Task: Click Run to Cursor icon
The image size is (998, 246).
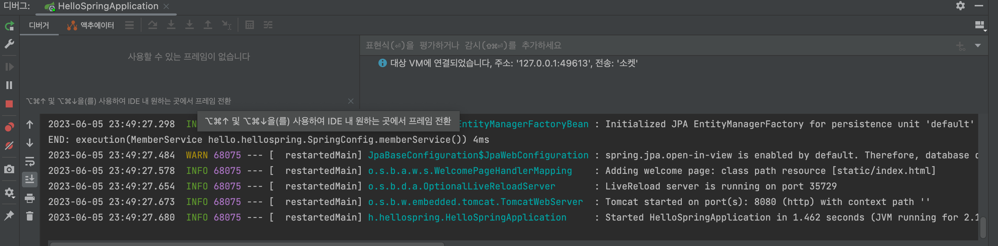Action: [227, 25]
